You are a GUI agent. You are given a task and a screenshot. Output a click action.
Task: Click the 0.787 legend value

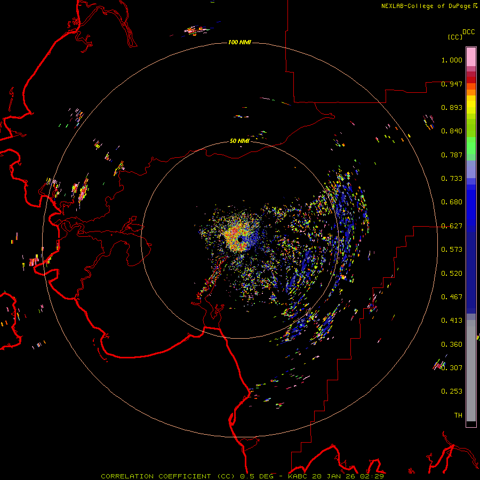point(452,155)
